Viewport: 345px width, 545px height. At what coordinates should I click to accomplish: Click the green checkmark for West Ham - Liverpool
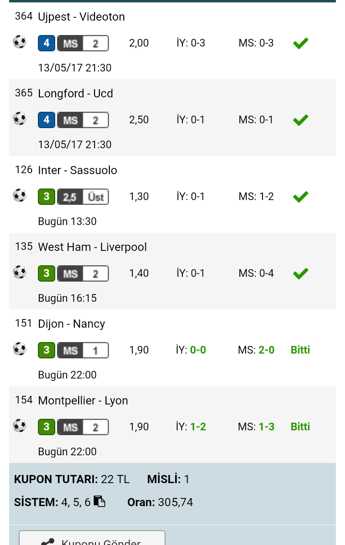(300, 273)
